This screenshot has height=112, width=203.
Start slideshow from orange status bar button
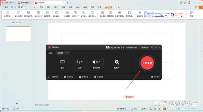(x=165, y=109)
